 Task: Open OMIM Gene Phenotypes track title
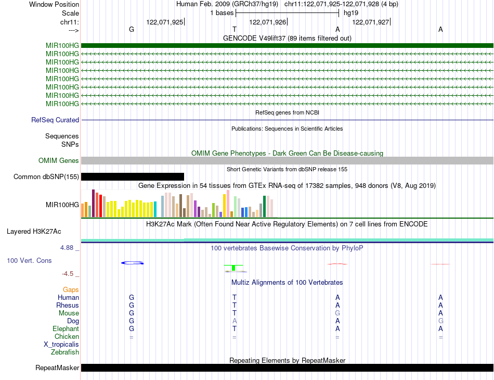pos(287,153)
